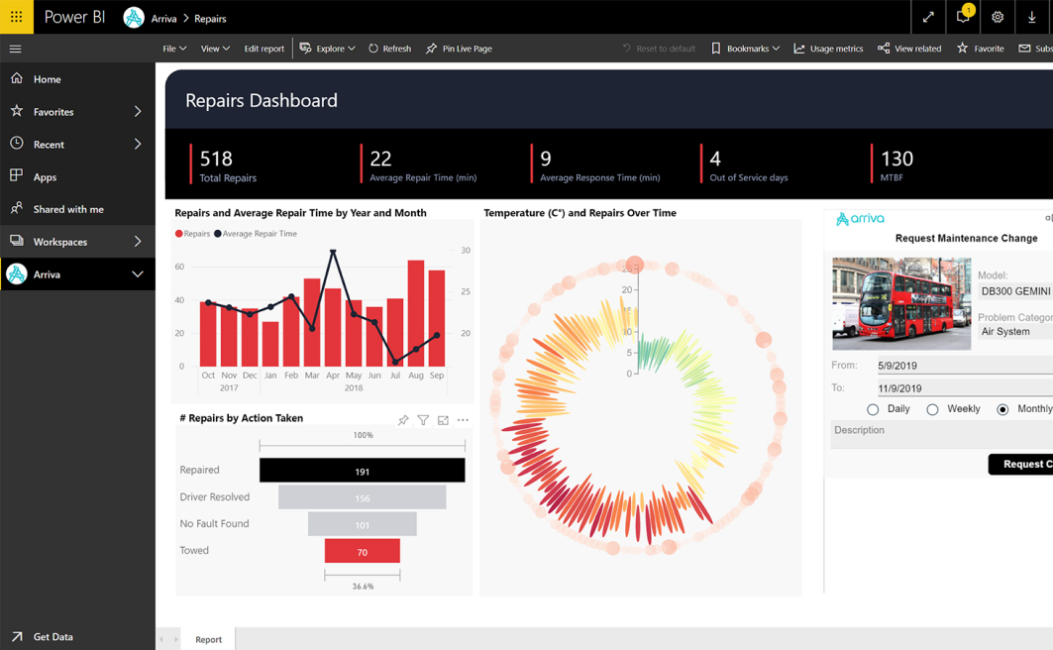The width and height of the screenshot is (1053, 650).
Task: Select the No Fault Found funnel bar
Action: click(x=362, y=524)
